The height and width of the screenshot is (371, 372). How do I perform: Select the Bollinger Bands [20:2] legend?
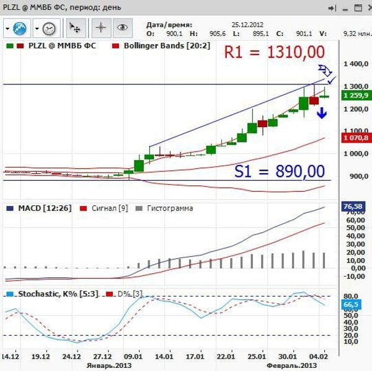coord(167,45)
